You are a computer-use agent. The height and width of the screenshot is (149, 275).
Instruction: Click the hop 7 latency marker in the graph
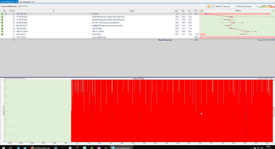[248, 32]
